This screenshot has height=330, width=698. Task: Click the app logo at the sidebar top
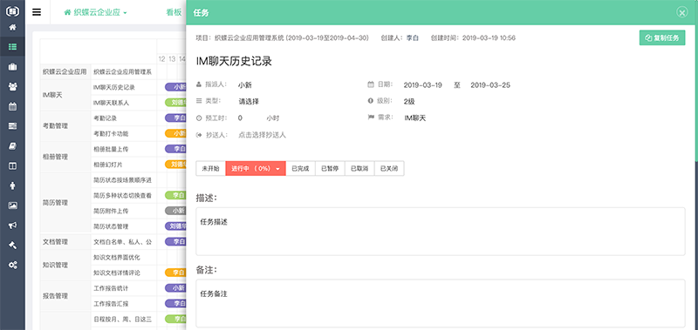(12, 10)
